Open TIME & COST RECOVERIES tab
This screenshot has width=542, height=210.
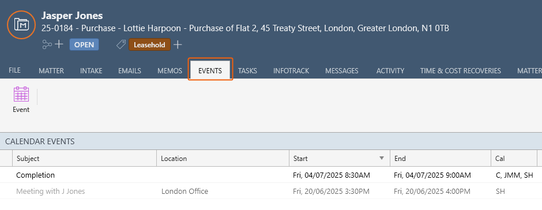461,71
